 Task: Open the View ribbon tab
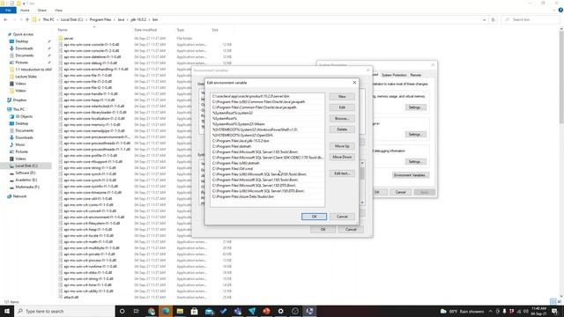58,10
